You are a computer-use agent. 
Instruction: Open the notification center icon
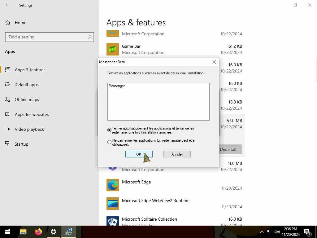(x=307, y=232)
